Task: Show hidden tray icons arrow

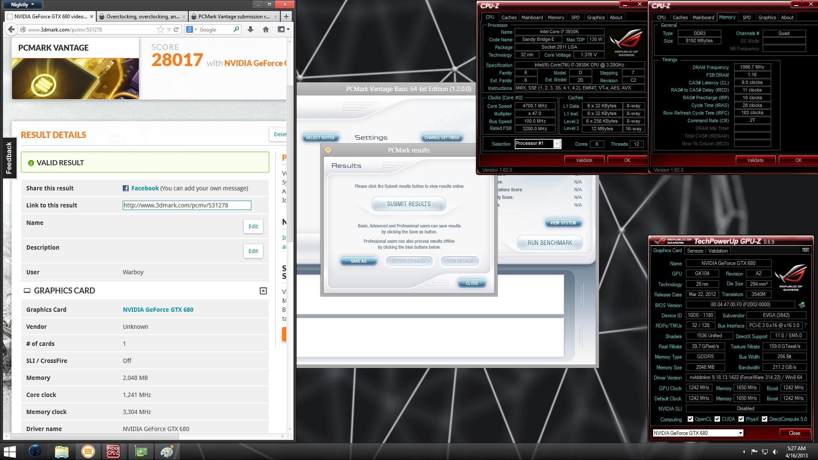Action: pyautogui.click(x=744, y=451)
